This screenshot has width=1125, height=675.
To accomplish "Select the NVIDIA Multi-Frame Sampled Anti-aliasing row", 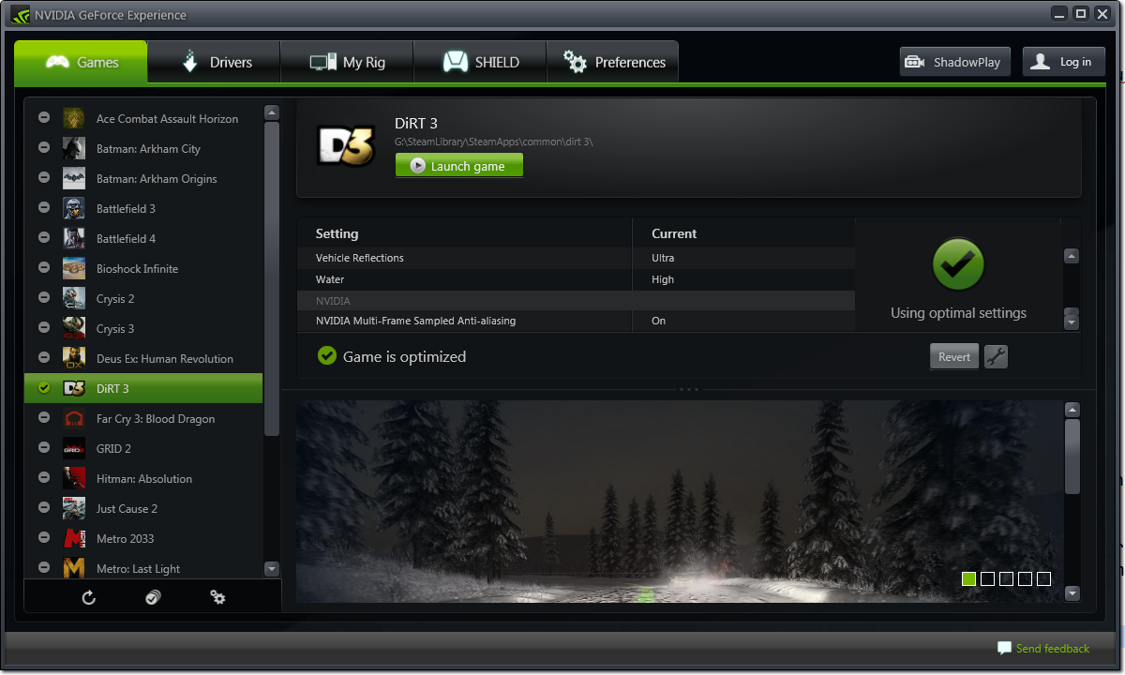I will (576, 321).
